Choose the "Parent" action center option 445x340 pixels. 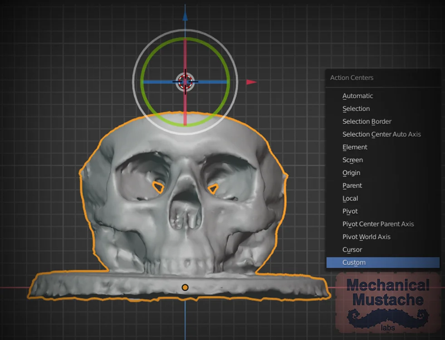(x=352, y=185)
